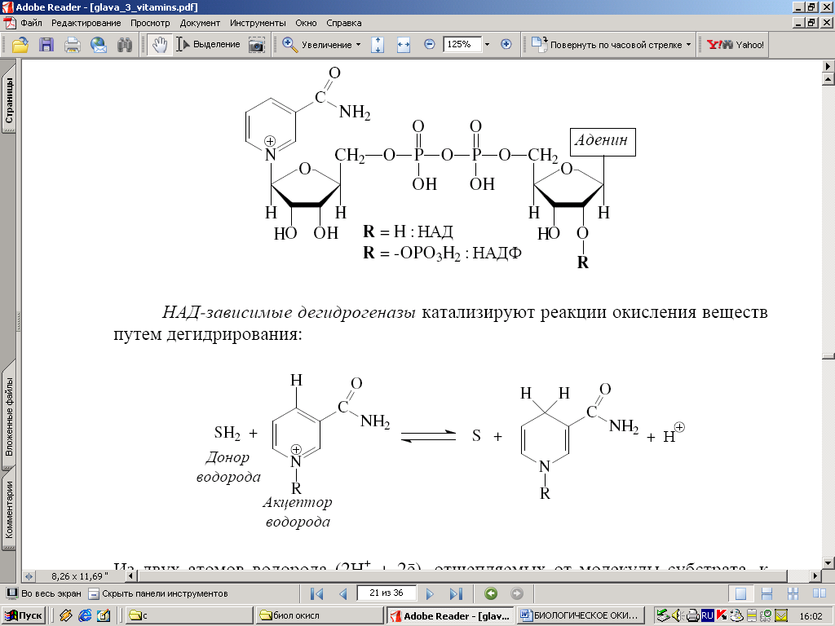
Task: Open the Справка menu
Action: [x=344, y=23]
